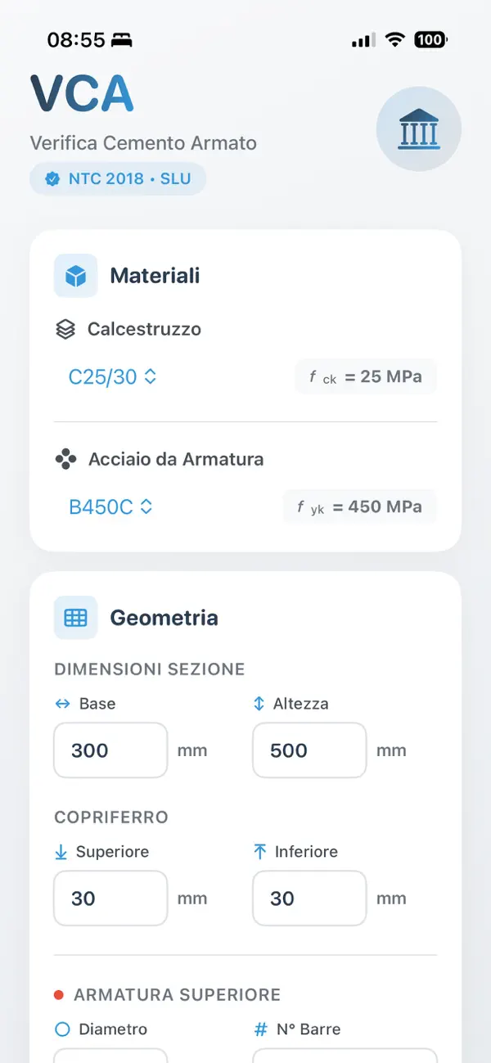Select the Base input showing 300
The height and width of the screenshot is (1063, 491).
[x=110, y=750]
